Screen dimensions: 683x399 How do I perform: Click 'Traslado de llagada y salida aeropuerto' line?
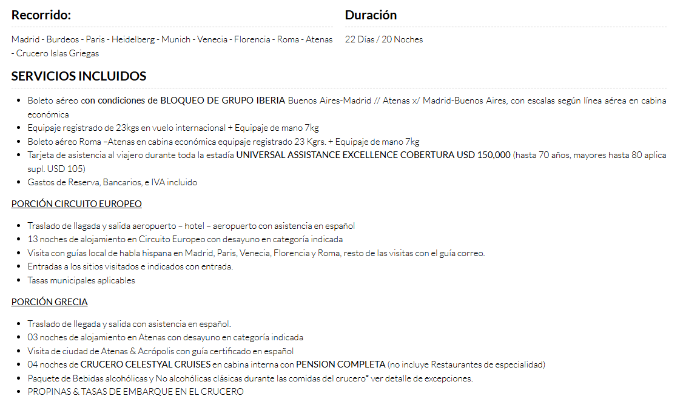[191, 226]
